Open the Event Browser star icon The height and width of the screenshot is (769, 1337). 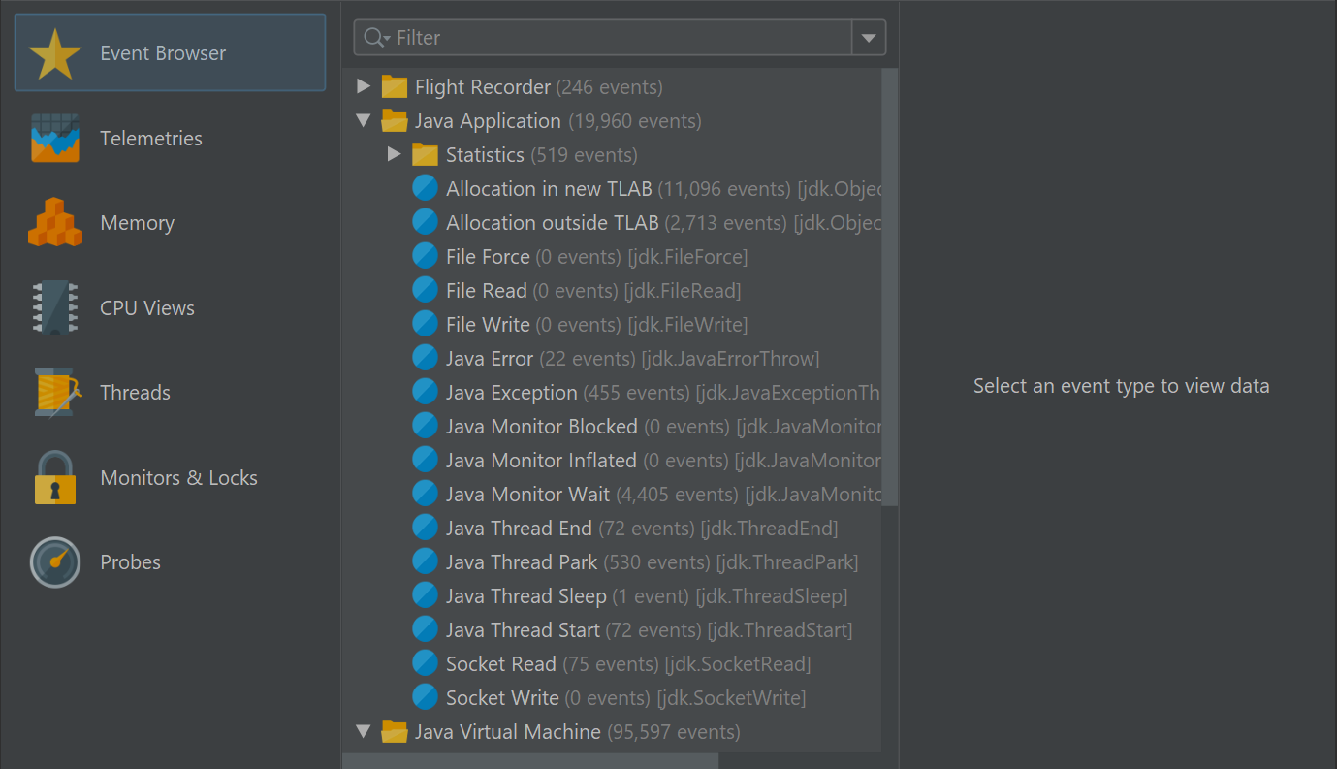point(55,53)
